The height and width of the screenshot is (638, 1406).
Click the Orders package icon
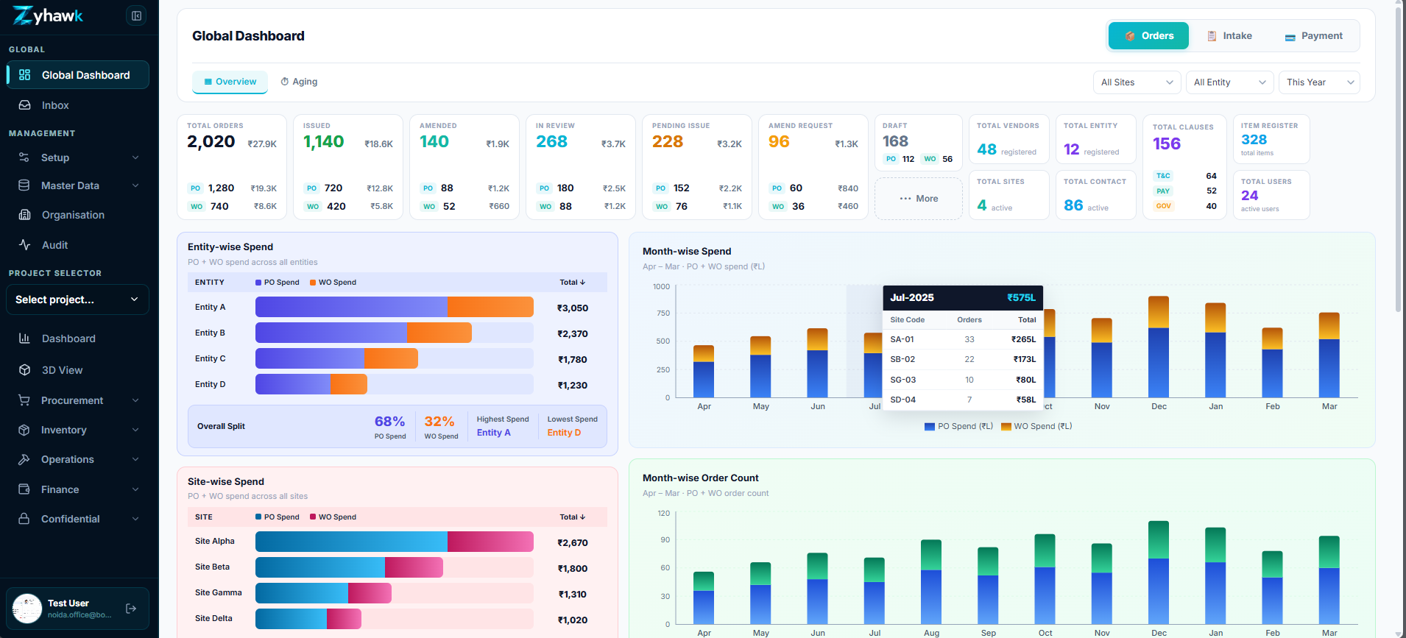pyautogui.click(x=1130, y=36)
